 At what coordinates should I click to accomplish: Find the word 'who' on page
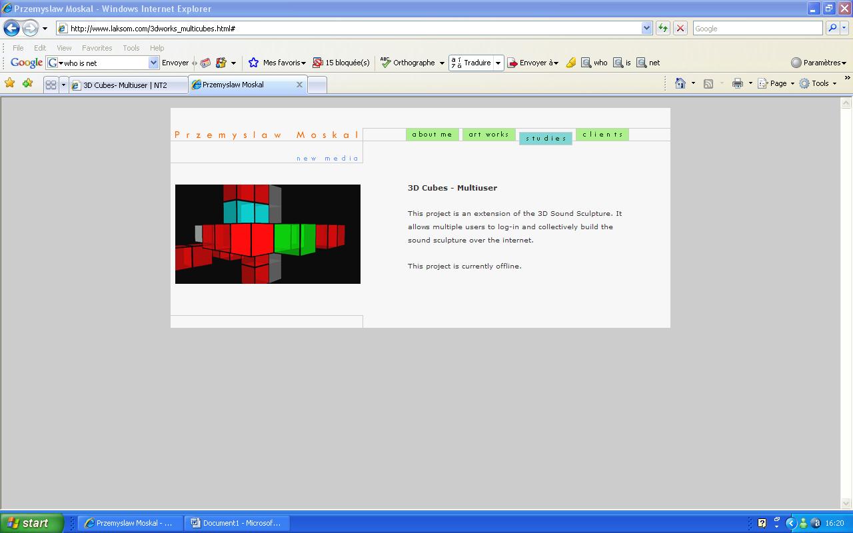tap(594, 63)
